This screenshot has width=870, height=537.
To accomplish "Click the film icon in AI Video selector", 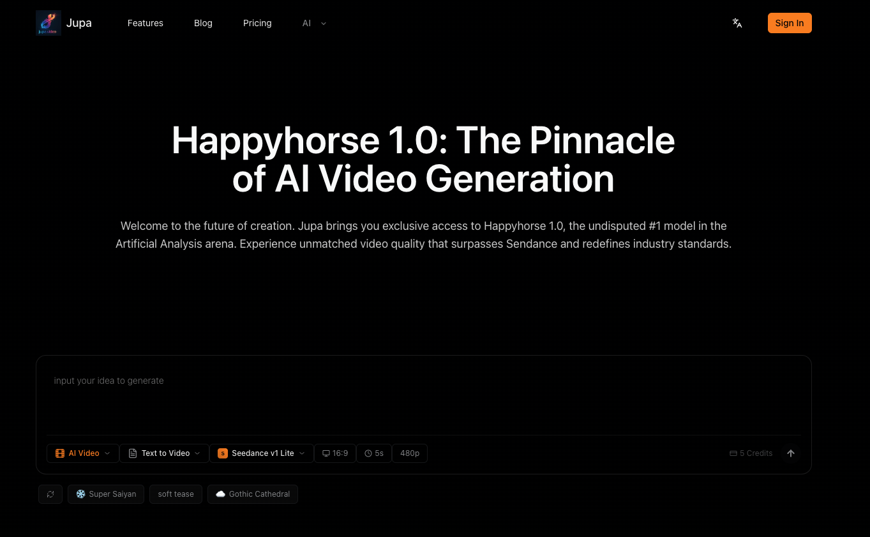I will (60, 453).
